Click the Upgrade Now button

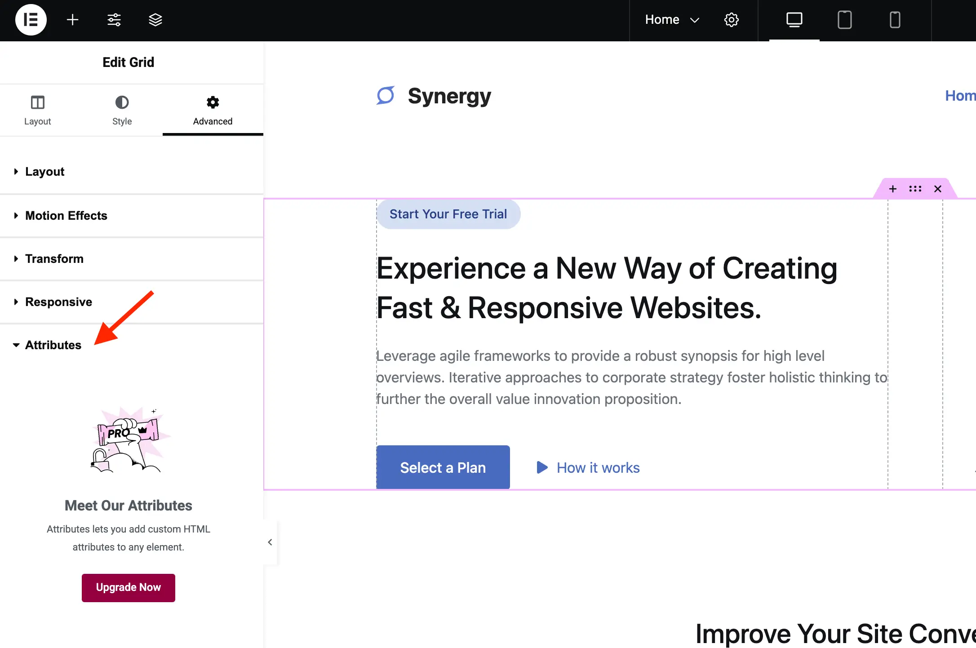(x=129, y=587)
